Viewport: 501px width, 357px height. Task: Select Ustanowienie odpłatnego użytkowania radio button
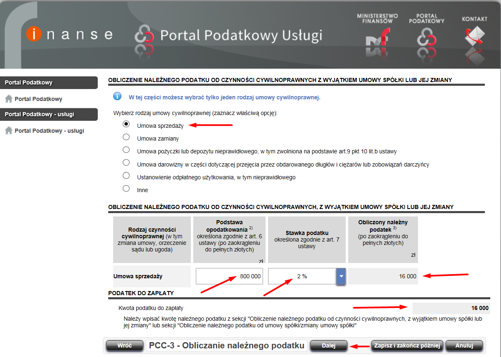[126, 176]
